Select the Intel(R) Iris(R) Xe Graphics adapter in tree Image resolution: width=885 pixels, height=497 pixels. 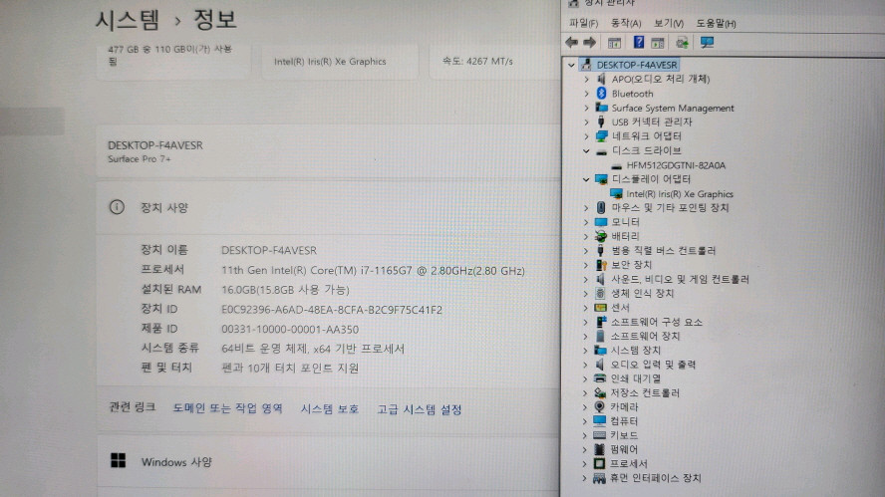(680, 193)
